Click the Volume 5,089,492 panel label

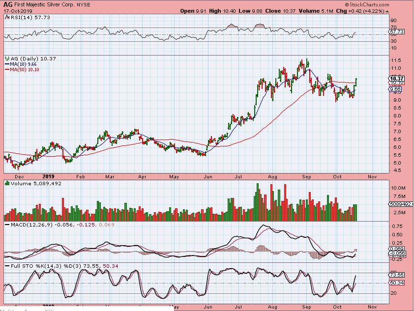click(x=36, y=183)
